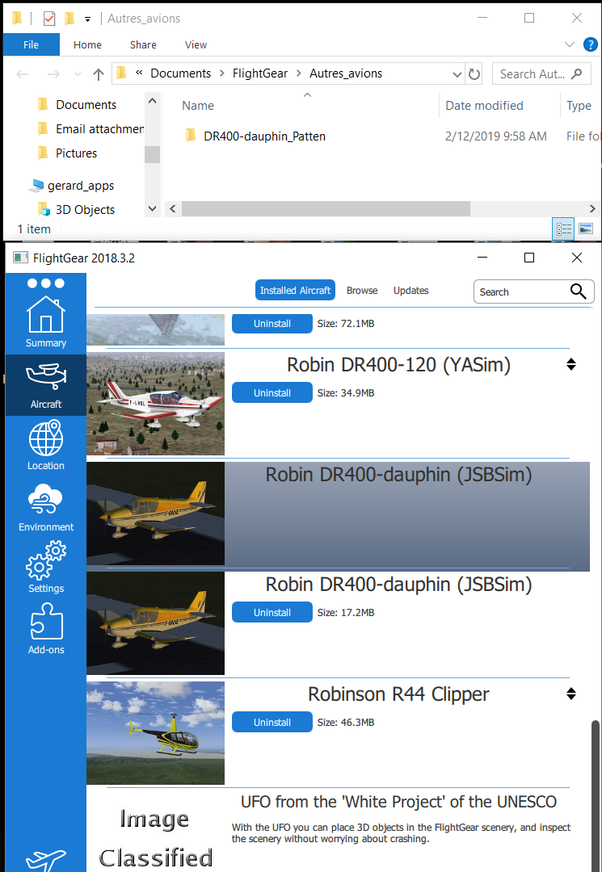Uninstall the 17.2MB Robin DR400-dauphin
The image size is (602, 872).
tap(272, 612)
